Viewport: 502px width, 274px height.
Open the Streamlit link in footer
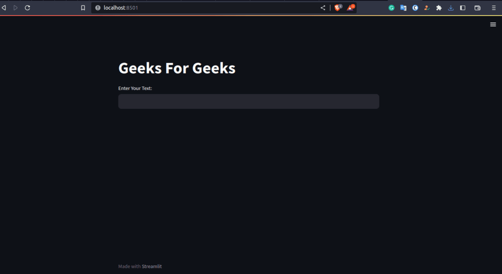click(152, 266)
